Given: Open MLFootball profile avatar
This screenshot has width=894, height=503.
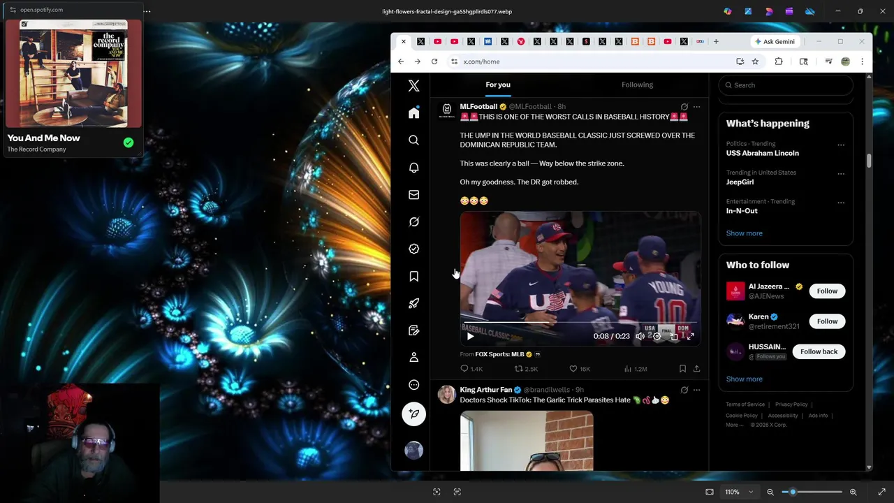Looking at the screenshot, I should click(447, 110).
